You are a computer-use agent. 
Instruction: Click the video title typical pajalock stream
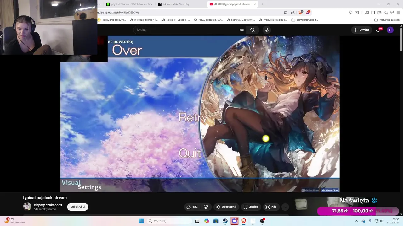[45, 198]
